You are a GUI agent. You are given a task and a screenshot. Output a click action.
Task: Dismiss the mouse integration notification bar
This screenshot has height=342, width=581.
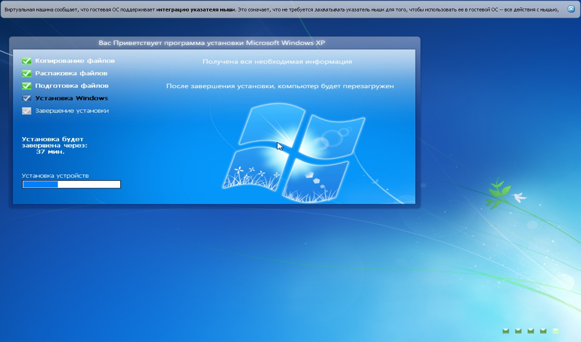[571, 9]
